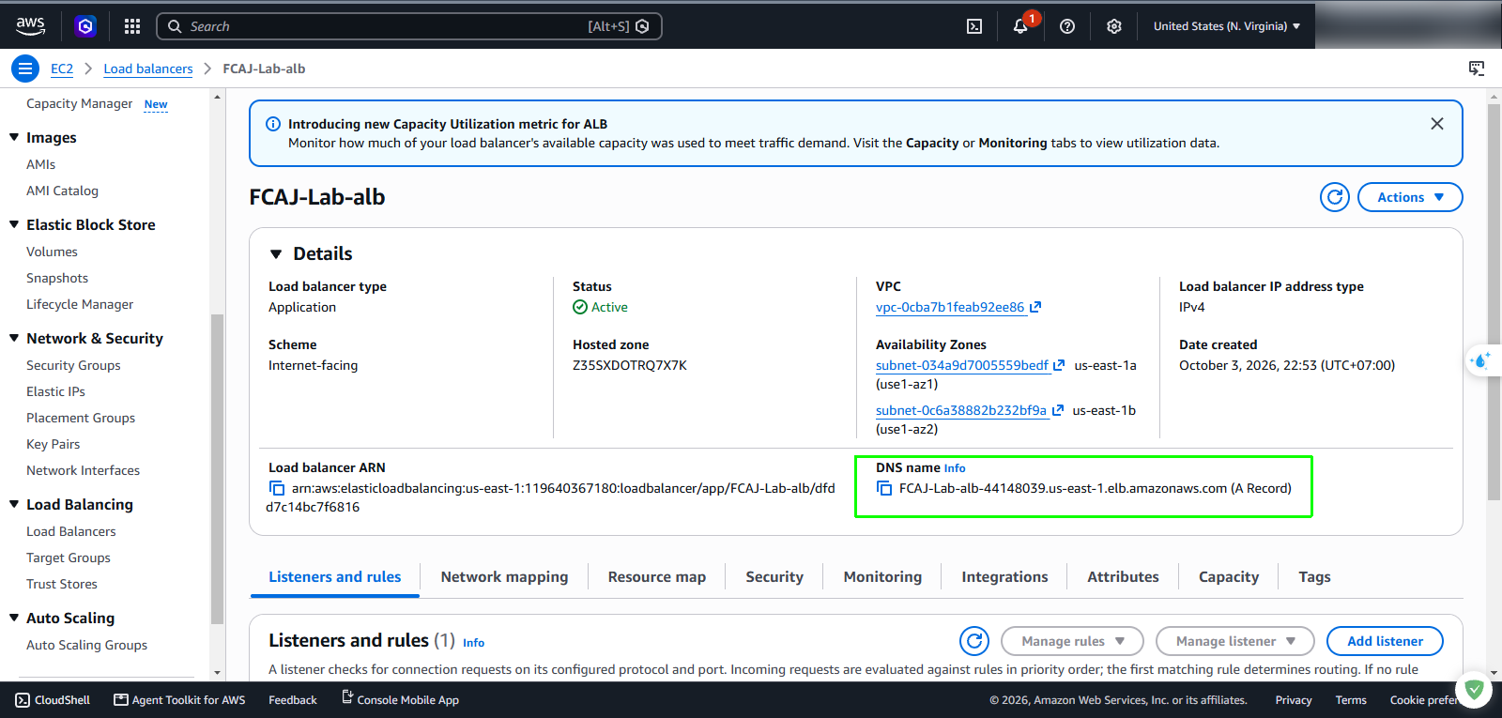Collapse the Network & Security sidebar group
Viewport: 1502px width, 718px height.
coord(14,338)
